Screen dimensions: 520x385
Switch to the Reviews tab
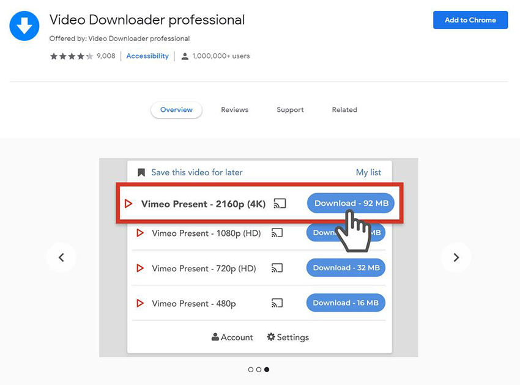[234, 109]
